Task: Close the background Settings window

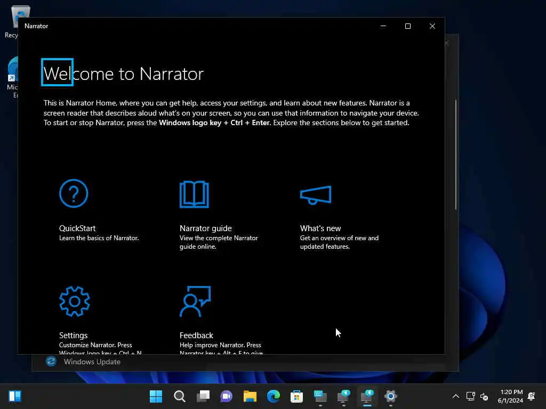Action: click(447, 43)
